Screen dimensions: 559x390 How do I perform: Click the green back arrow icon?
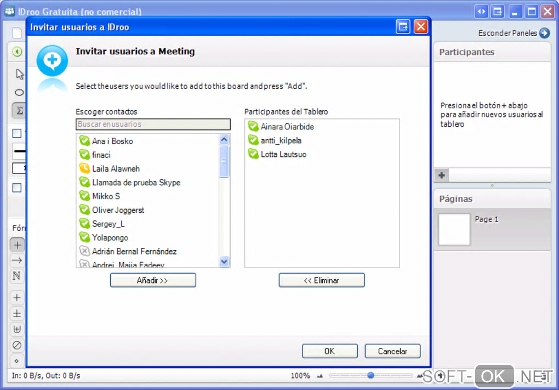(x=17, y=52)
